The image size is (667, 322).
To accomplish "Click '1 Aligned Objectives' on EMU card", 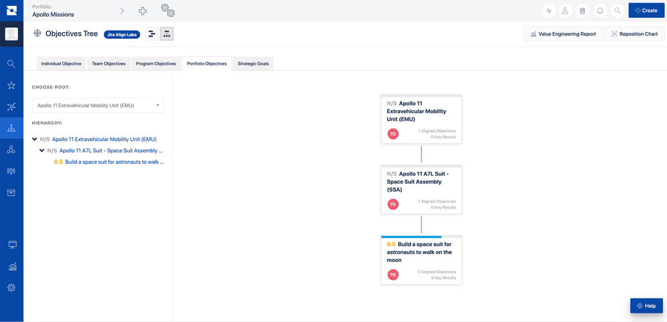I will [x=437, y=131].
